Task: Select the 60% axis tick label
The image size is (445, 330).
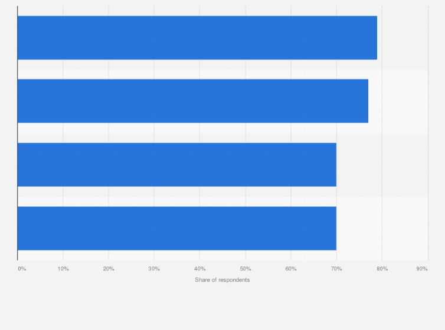Action: 291,269
